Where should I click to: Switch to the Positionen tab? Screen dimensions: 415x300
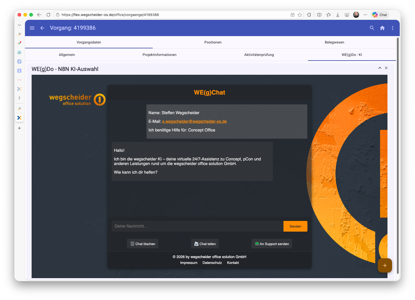213,42
